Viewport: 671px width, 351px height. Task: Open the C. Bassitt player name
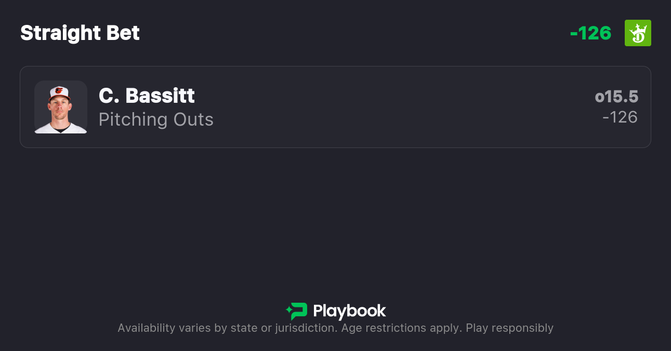click(147, 96)
